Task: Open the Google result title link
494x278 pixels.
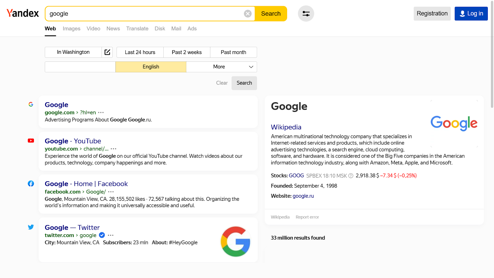Action: point(57,105)
